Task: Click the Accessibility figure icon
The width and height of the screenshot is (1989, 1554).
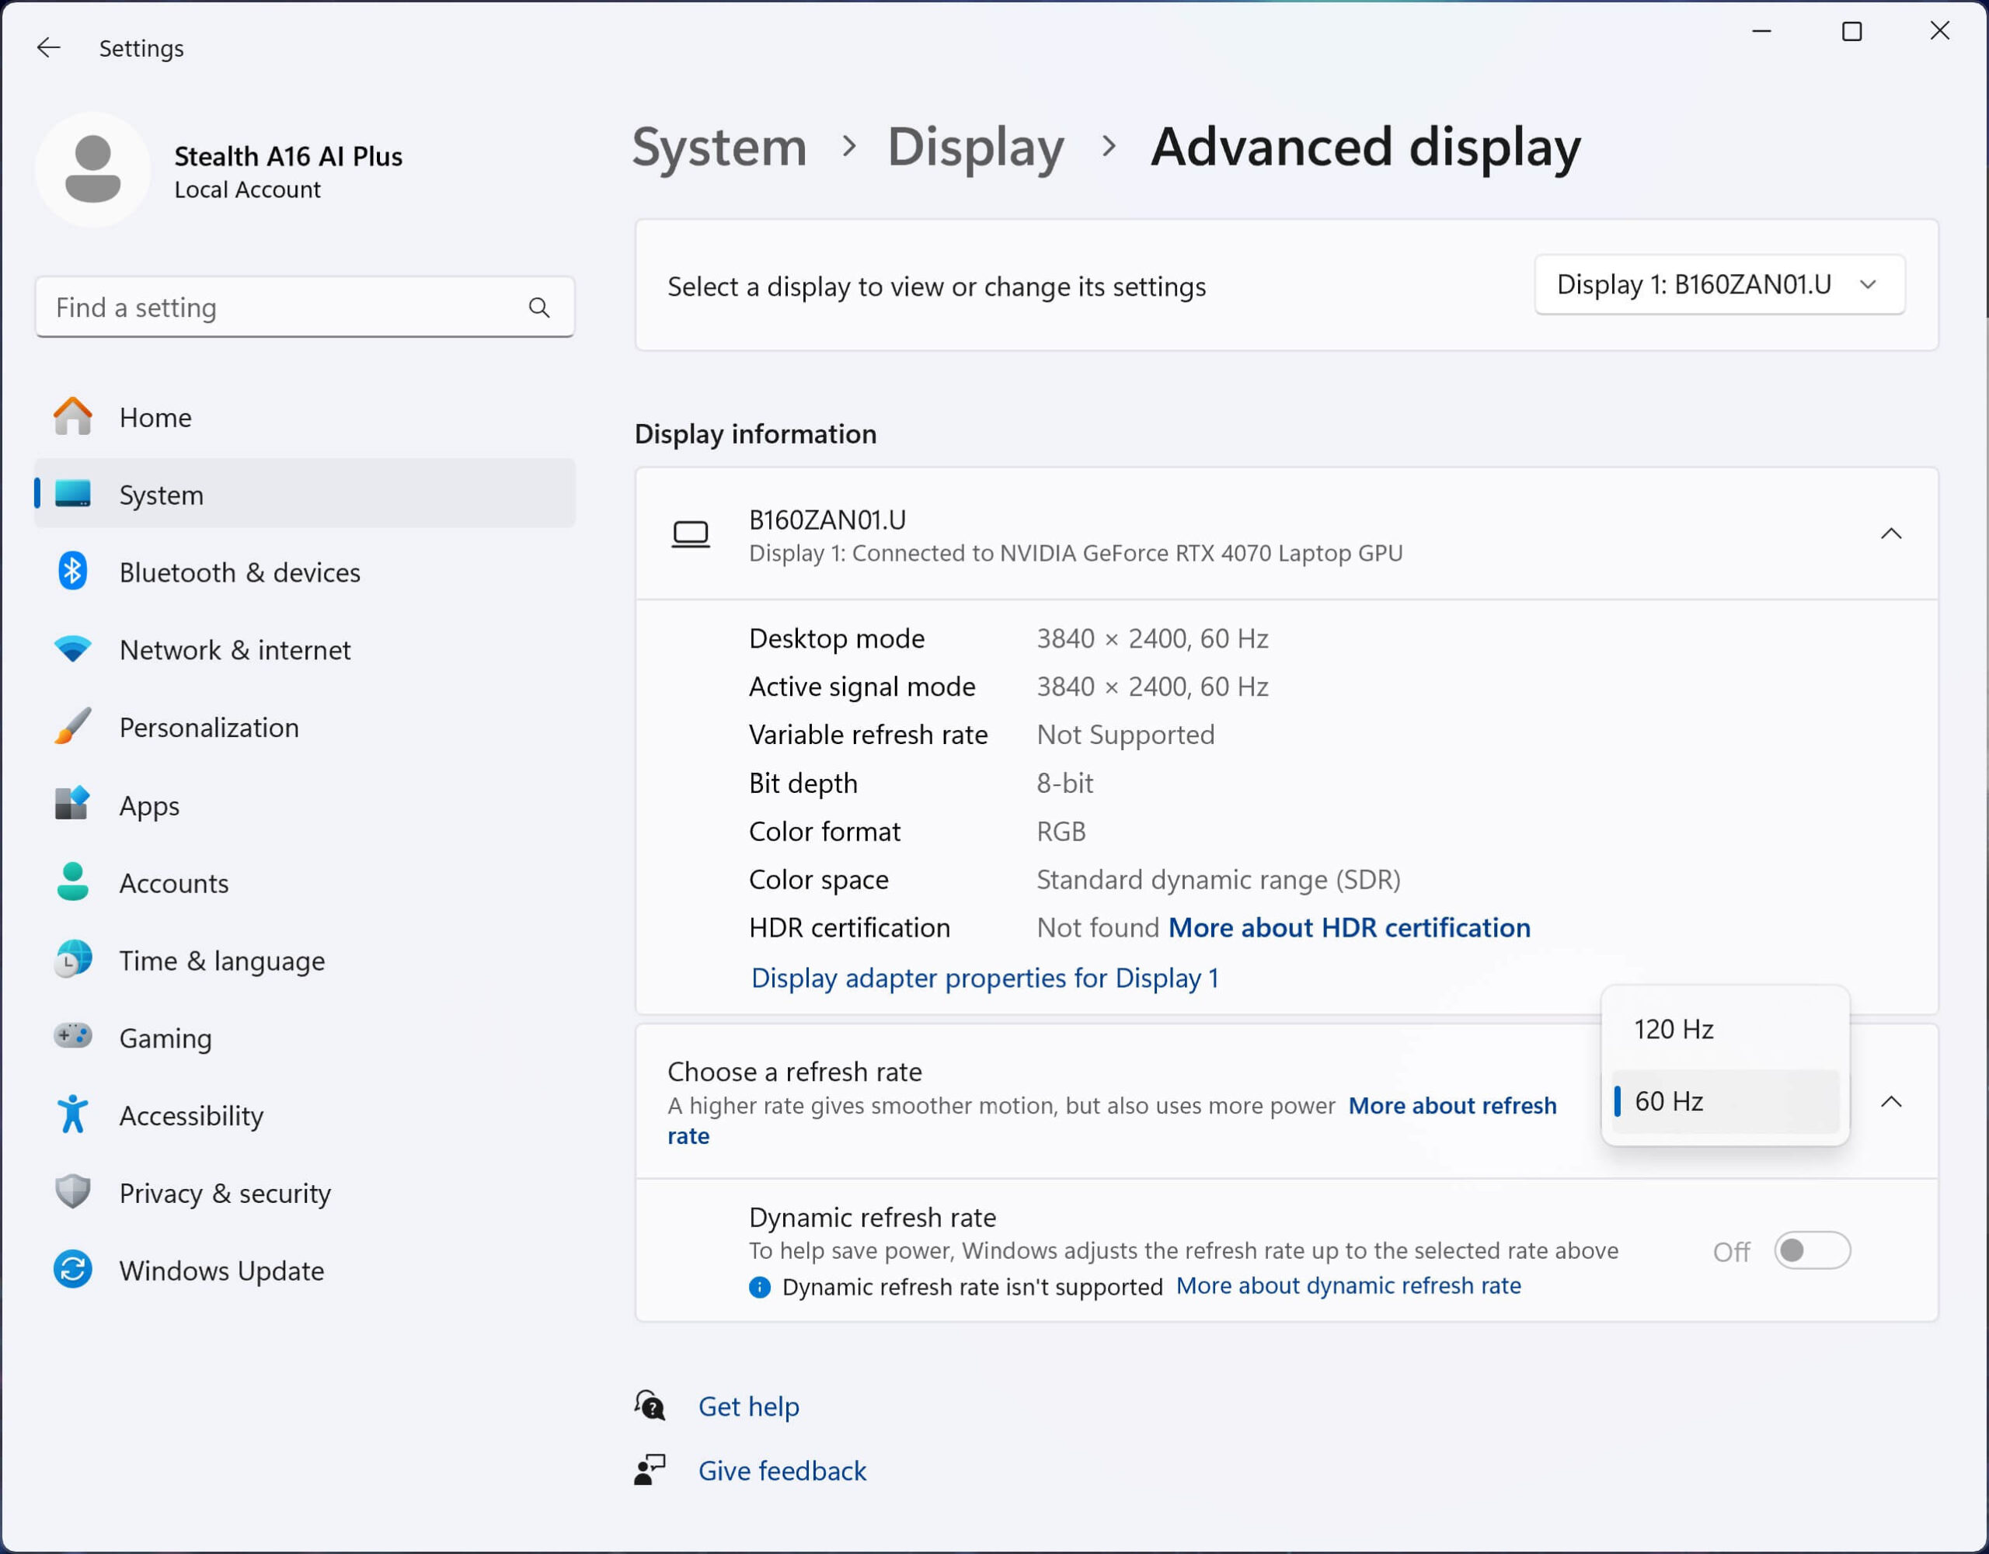Action: (x=73, y=1114)
